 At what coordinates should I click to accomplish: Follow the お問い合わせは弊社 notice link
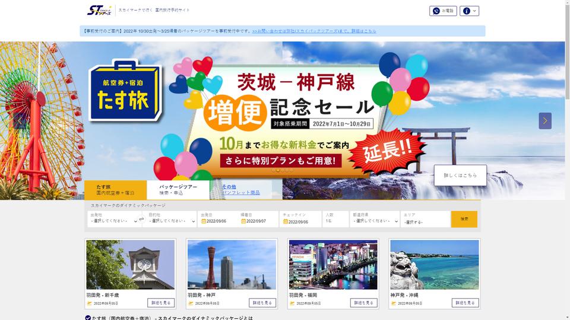314,31
